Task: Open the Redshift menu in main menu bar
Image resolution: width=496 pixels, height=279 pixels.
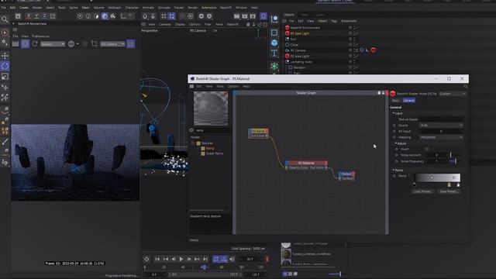Action: click(226, 7)
